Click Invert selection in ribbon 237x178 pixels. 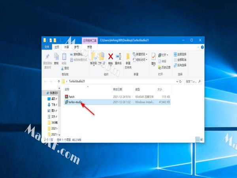click(x=180, y=65)
